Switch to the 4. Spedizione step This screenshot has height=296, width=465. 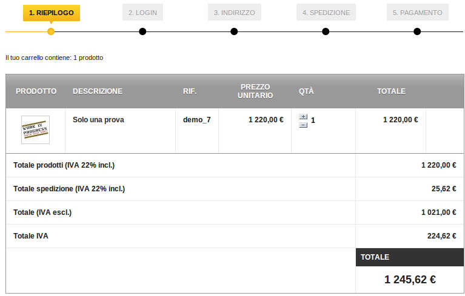point(326,13)
